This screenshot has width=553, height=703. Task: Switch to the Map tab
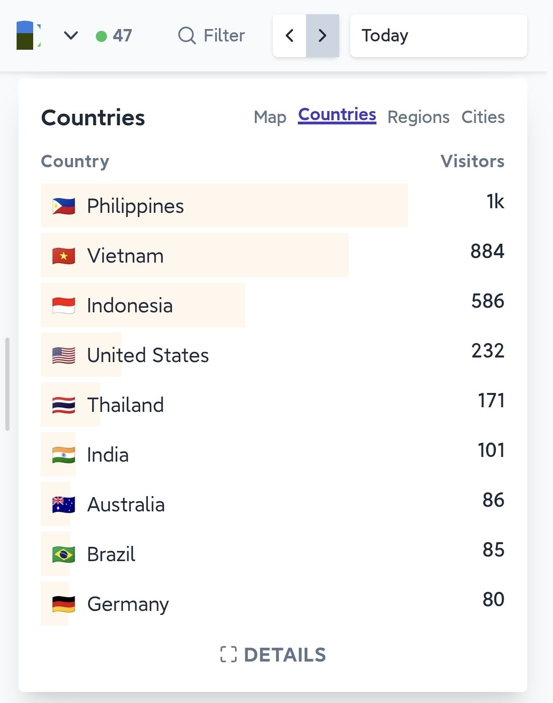270,117
